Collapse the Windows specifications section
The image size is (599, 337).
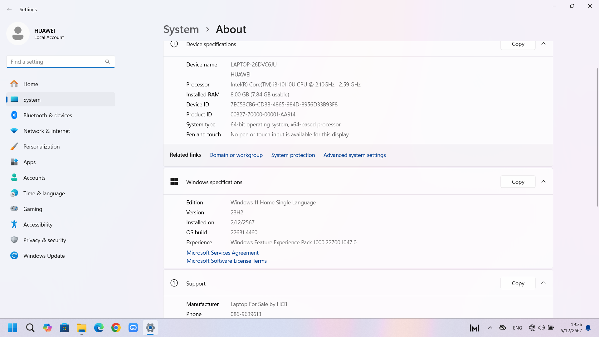coord(543,182)
